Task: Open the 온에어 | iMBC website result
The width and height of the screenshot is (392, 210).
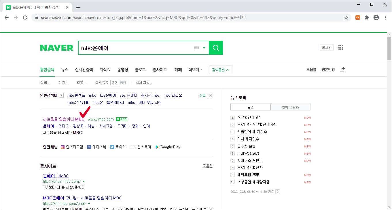Action: pyautogui.click(x=56, y=176)
